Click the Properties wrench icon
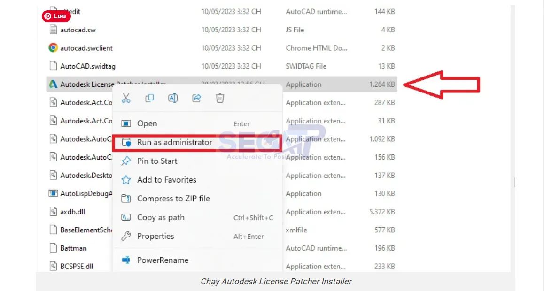544x291 pixels. coord(126,236)
